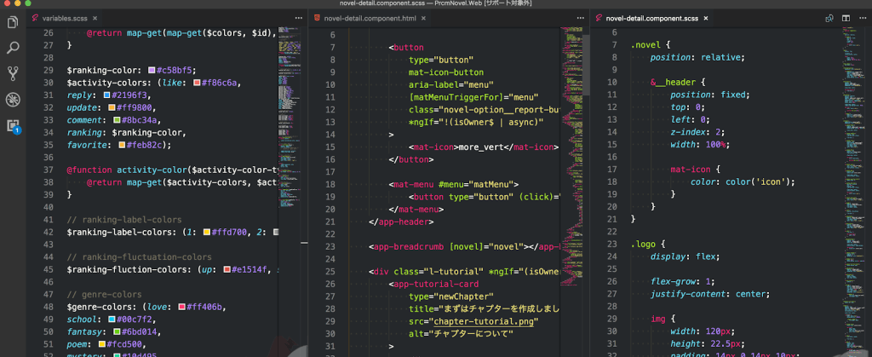This screenshot has width=872, height=357.
Task: Open Extensions view with badge 1
Action: (x=13, y=126)
